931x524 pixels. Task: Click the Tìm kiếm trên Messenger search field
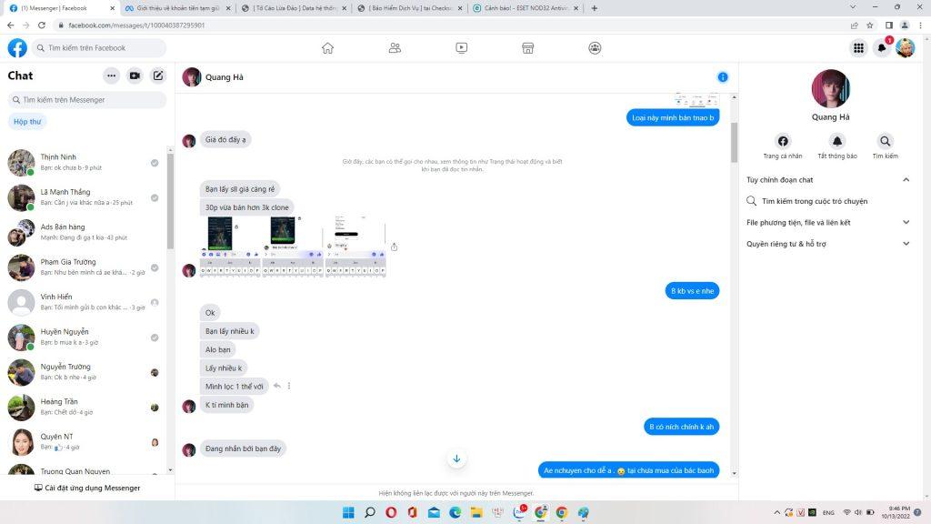click(x=87, y=100)
